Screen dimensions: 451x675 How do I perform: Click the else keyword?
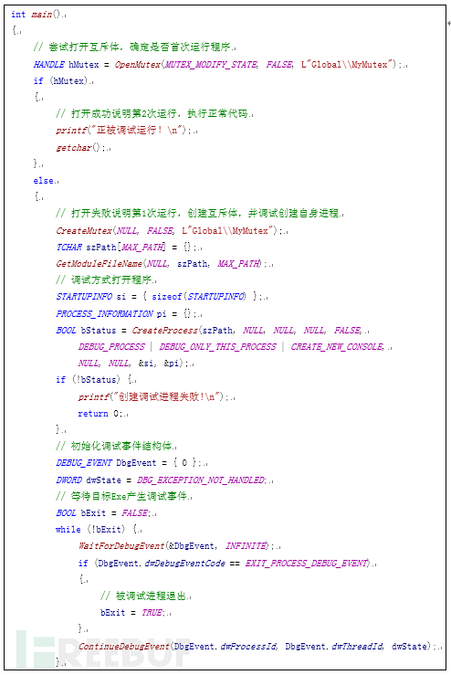click(x=44, y=181)
